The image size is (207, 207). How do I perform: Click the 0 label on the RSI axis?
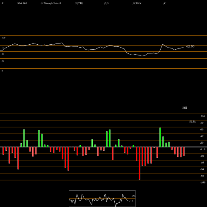[2, 71]
